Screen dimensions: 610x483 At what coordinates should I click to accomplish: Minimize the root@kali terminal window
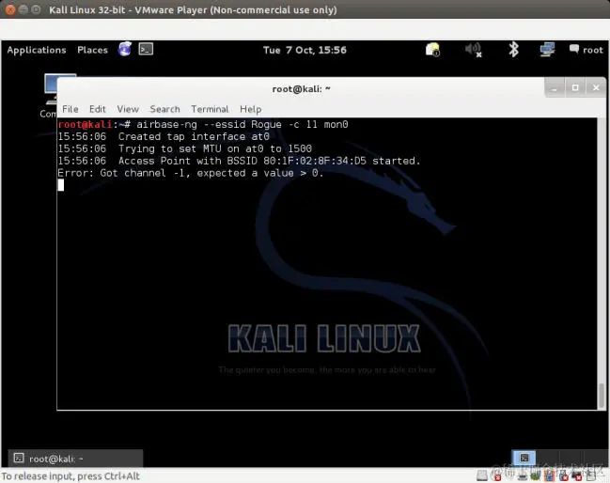coord(555,88)
